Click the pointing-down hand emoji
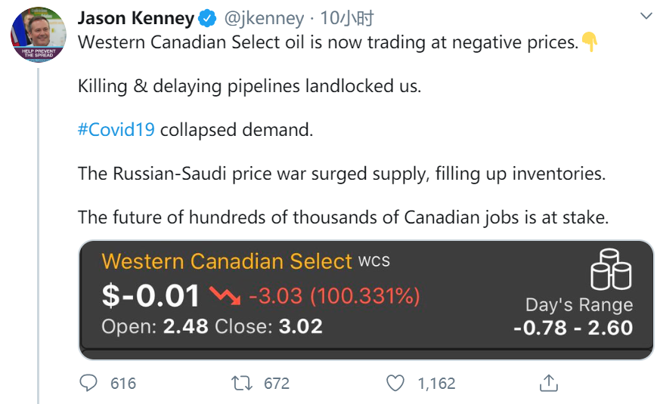Viewport: 660px width, 404px height. tap(590, 42)
